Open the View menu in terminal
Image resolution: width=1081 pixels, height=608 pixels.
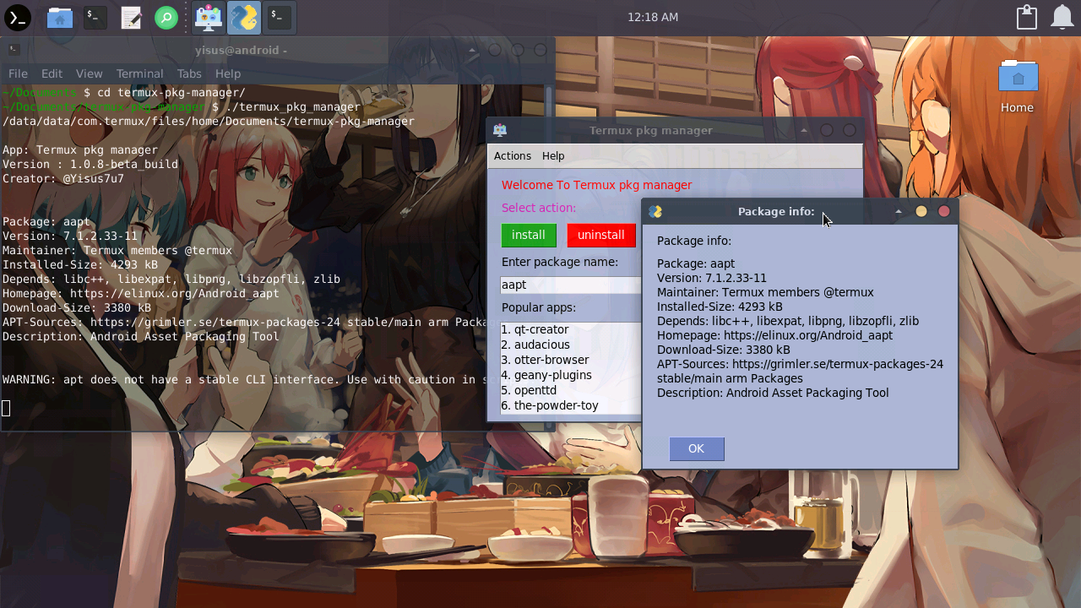[x=89, y=73]
